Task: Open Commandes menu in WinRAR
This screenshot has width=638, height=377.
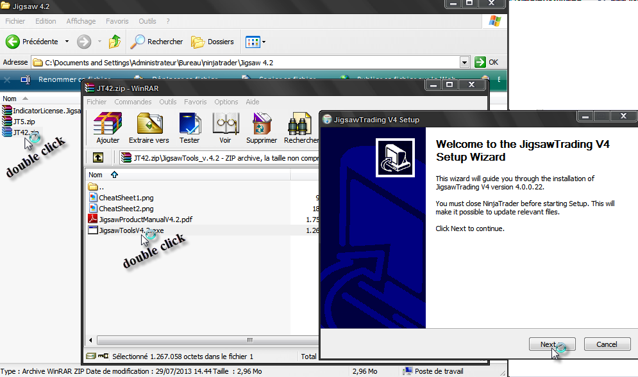Action: (133, 102)
